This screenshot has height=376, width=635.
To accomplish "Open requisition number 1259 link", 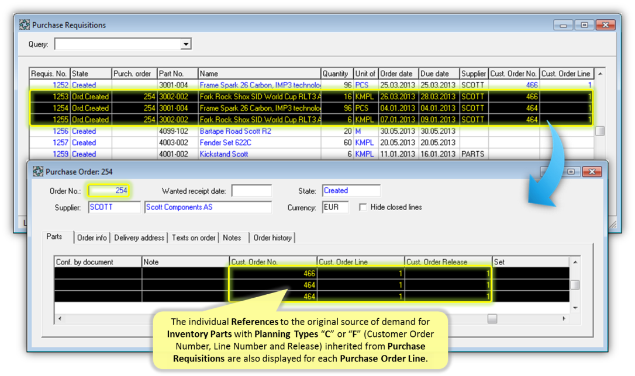I will pos(60,154).
